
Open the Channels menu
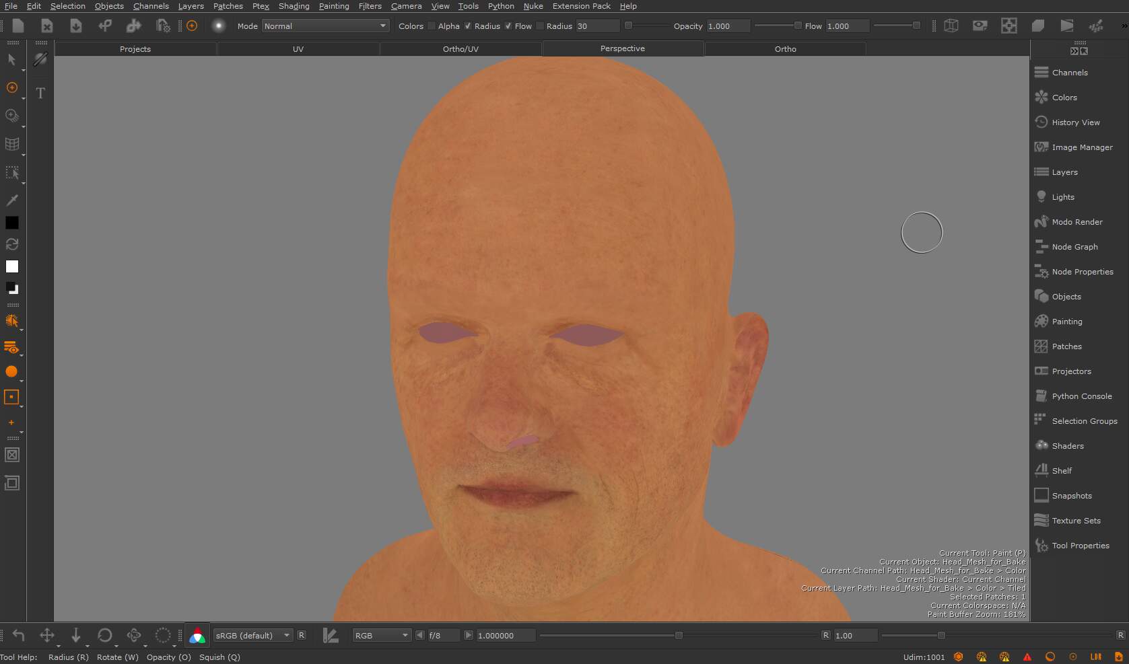[151, 6]
